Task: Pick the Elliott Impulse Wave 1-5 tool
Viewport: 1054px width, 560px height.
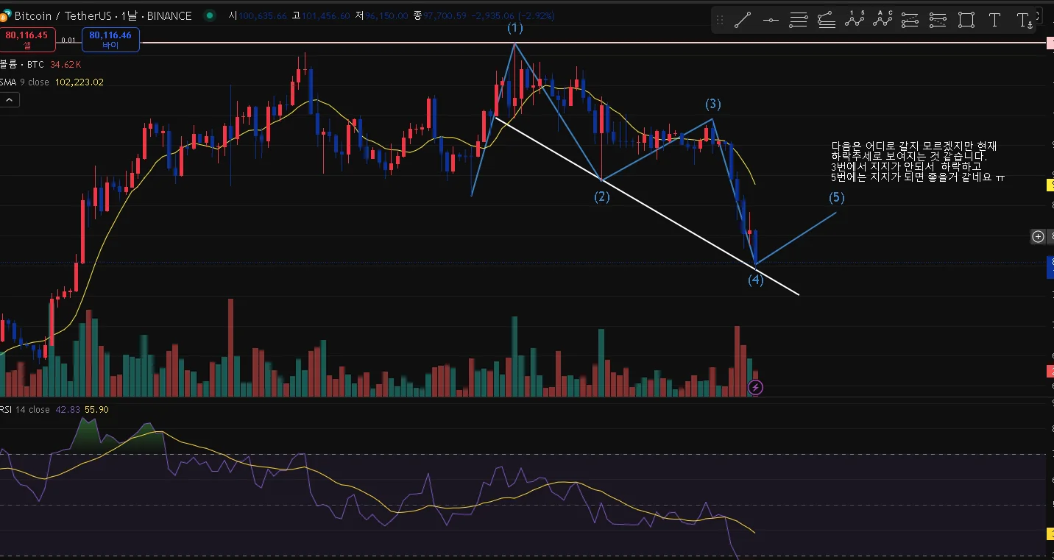Action: pyautogui.click(x=855, y=20)
